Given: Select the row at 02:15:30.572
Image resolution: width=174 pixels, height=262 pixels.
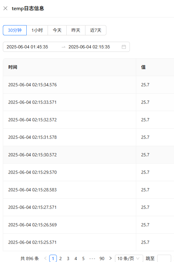Looking at the screenshot, I should (89, 155).
